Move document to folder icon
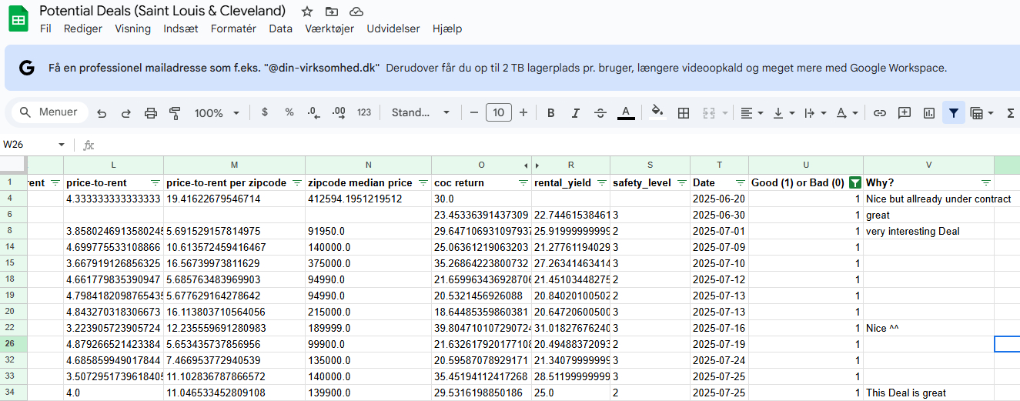 click(x=332, y=12)
